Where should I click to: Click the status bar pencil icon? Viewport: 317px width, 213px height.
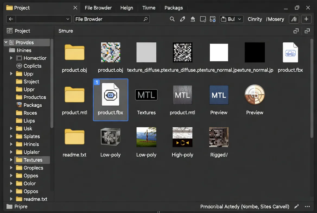(296, 206)
